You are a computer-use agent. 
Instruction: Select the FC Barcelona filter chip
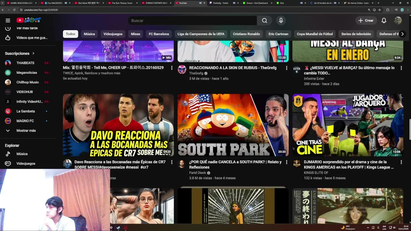point(159,34)
